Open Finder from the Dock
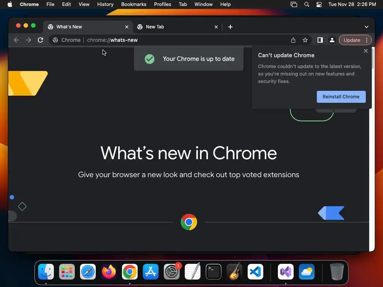 tap(46, 272)
